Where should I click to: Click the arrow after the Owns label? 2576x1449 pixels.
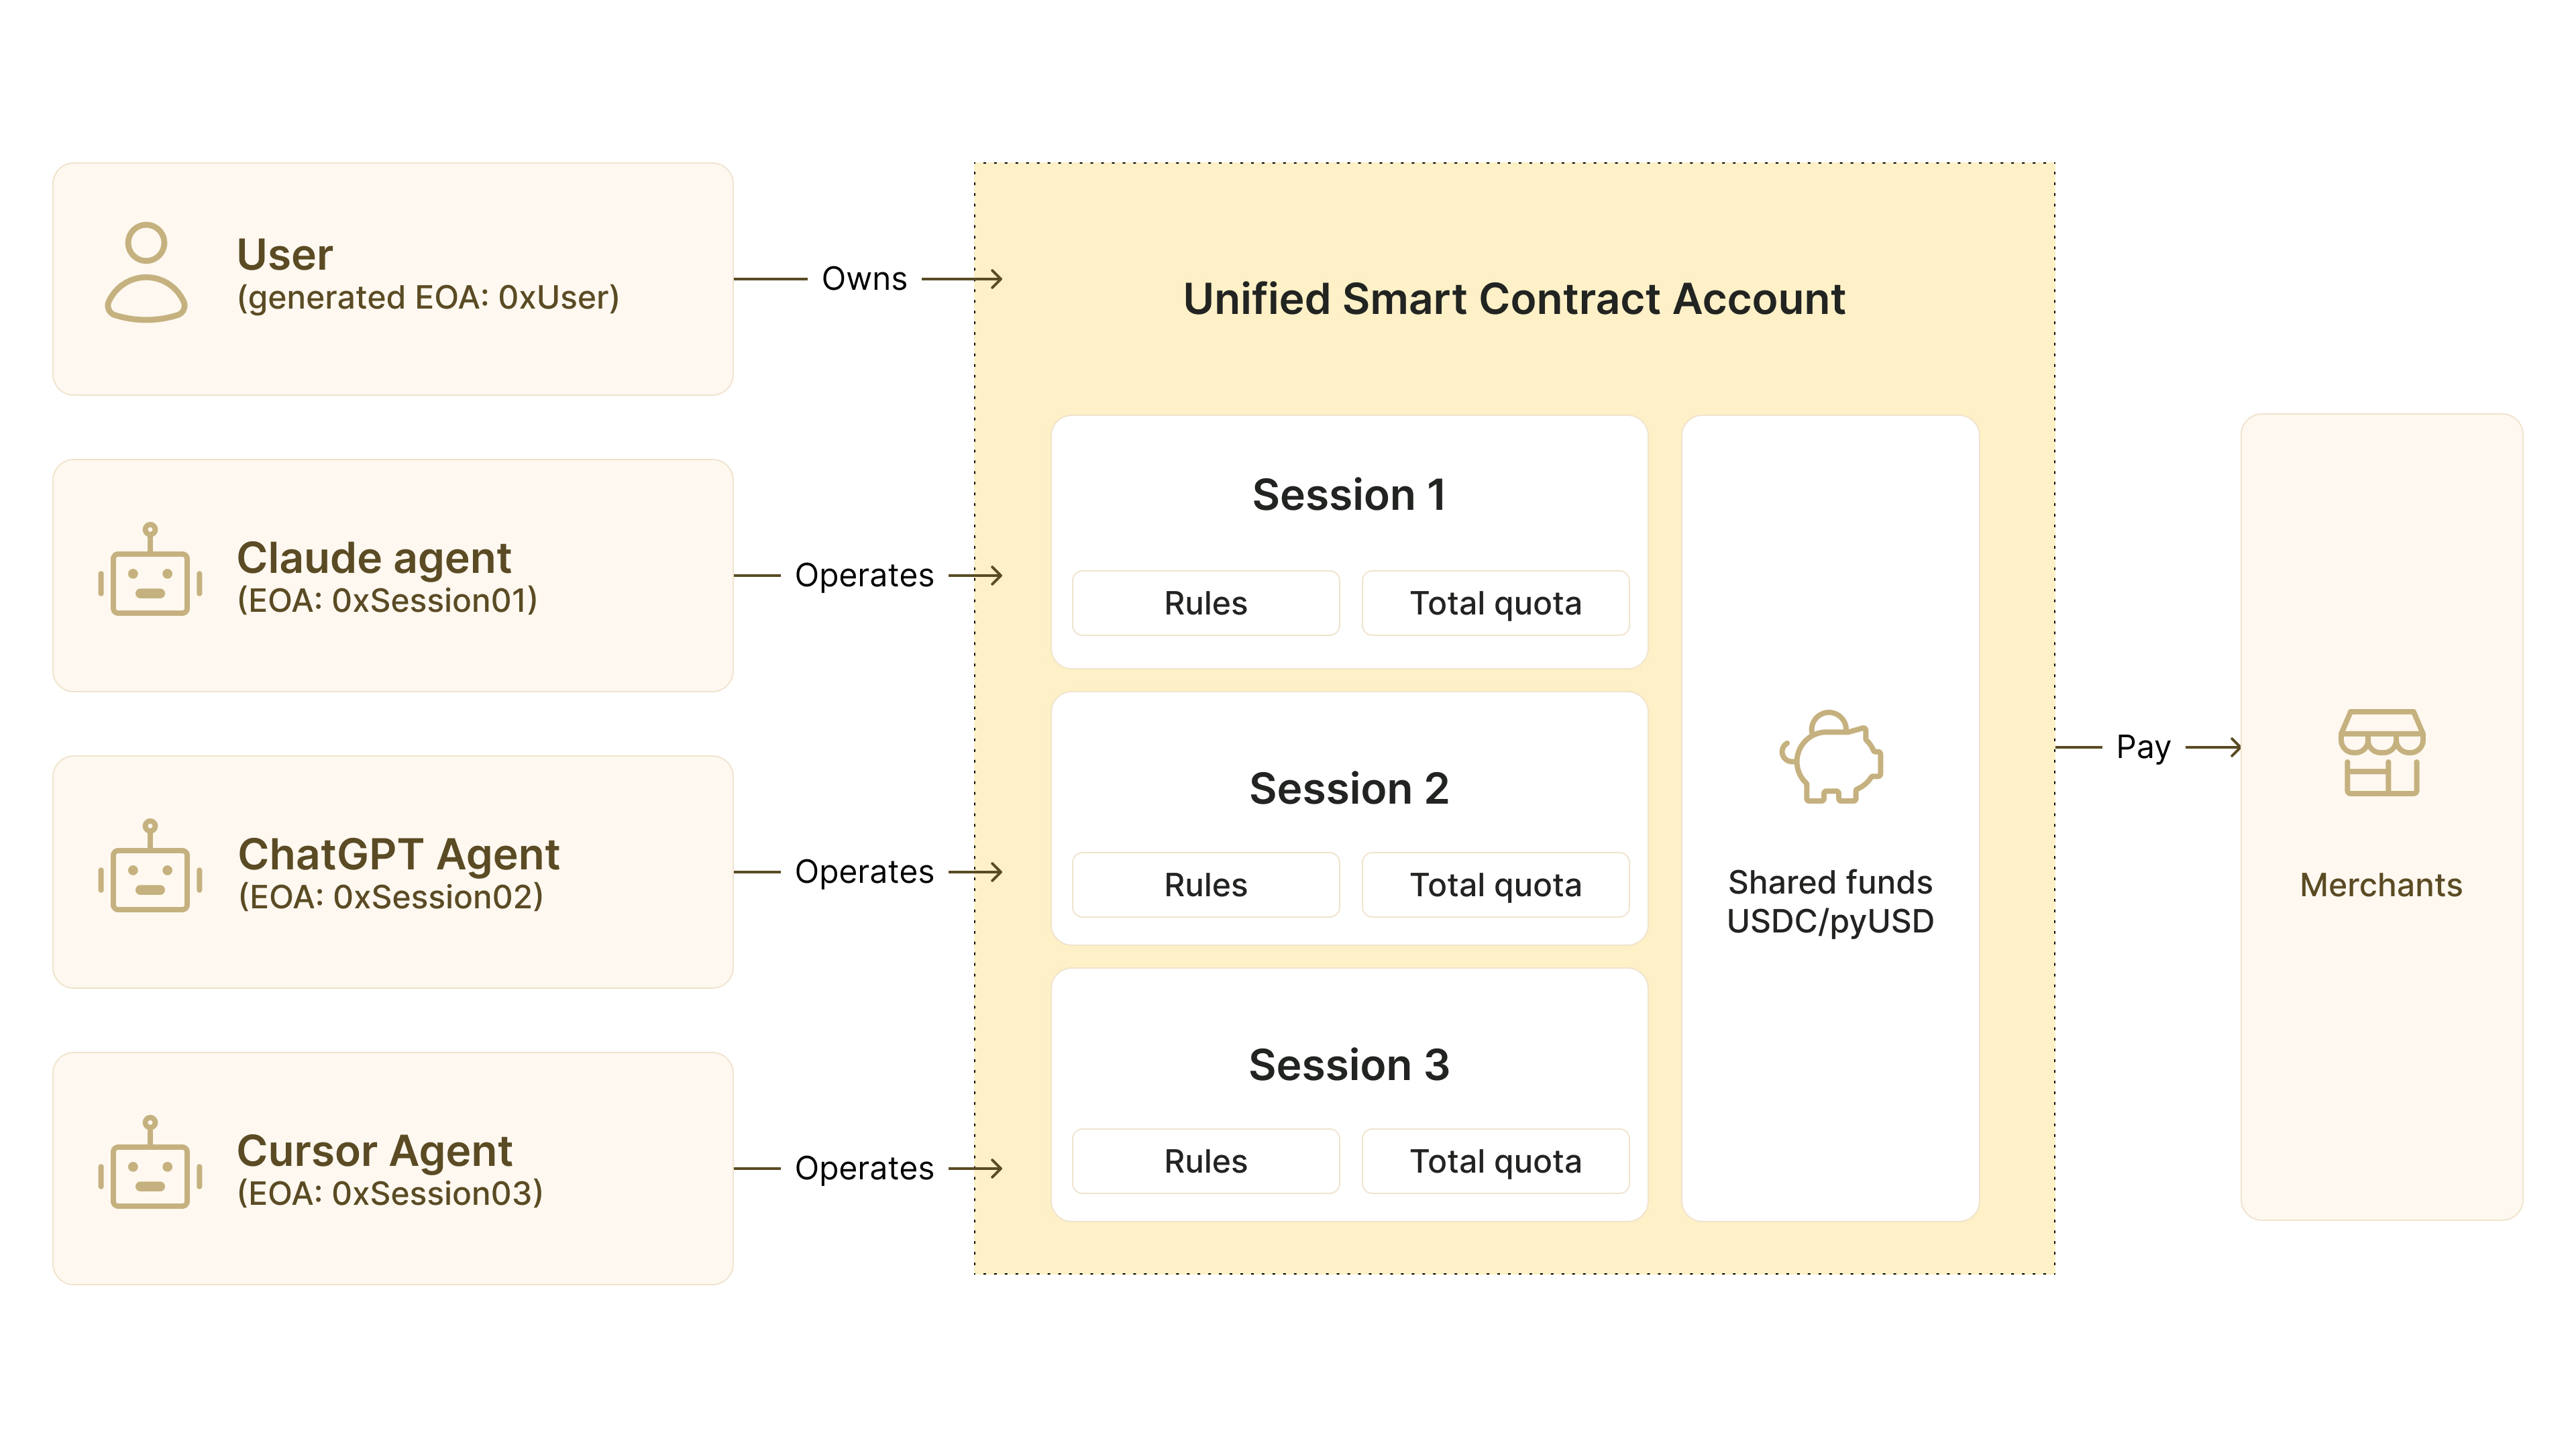point(963,279)
